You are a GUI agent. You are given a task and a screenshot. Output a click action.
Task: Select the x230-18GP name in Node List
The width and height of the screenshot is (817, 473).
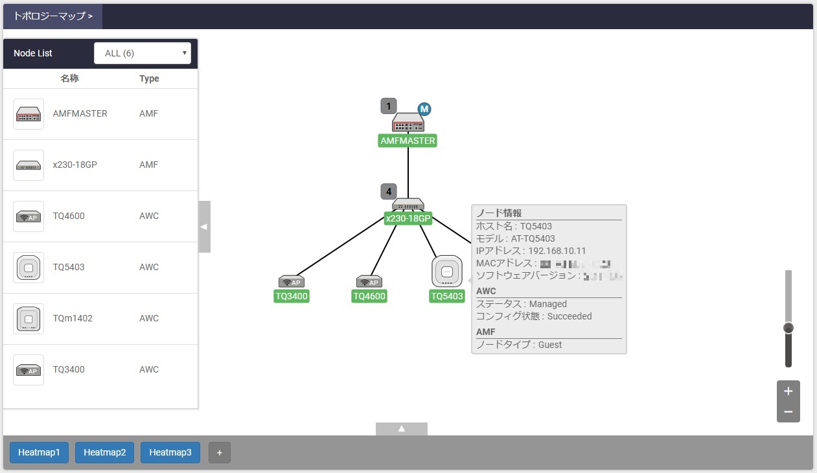click(75, 165)
